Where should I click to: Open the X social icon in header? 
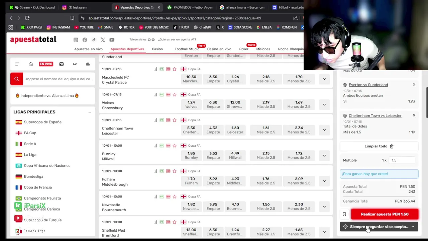pyautogui.click(x=103, y=40)
